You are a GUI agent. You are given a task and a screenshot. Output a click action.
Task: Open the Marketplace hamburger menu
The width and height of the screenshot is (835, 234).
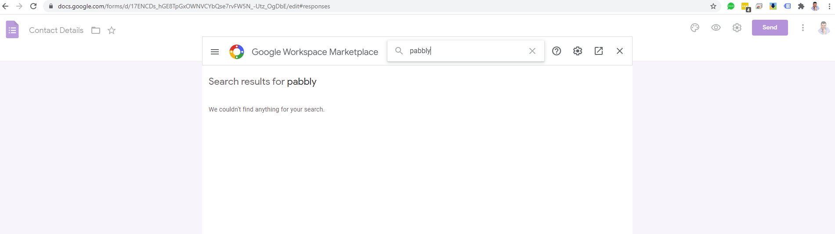pyautogui.click(x=215, y=52)
